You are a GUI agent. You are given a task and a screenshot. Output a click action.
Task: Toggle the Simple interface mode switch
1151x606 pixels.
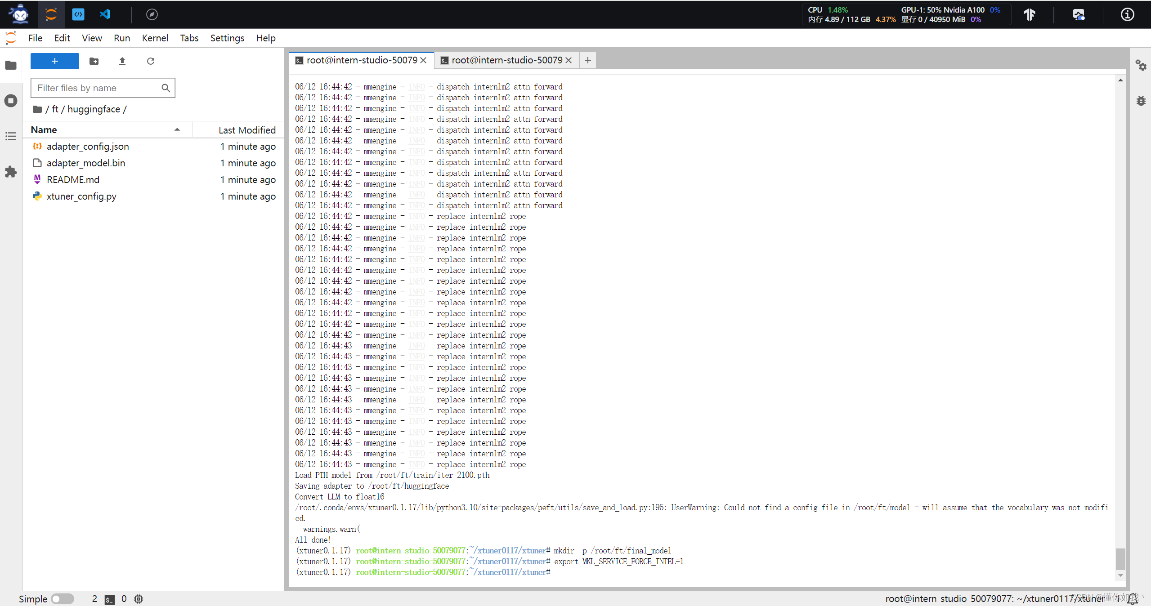click(x=63, y=599)
